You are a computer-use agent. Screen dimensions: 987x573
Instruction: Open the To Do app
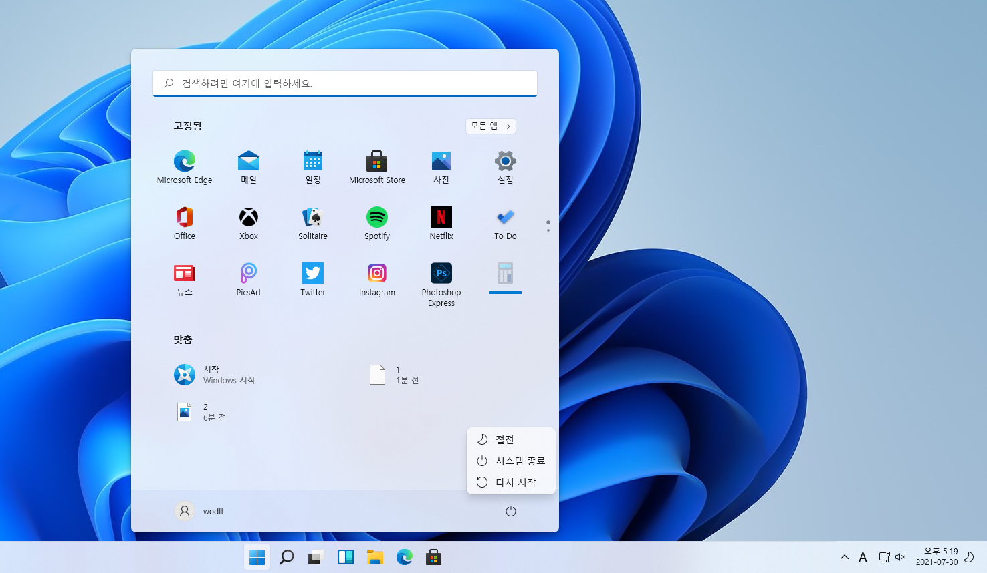tap(506, 223)
